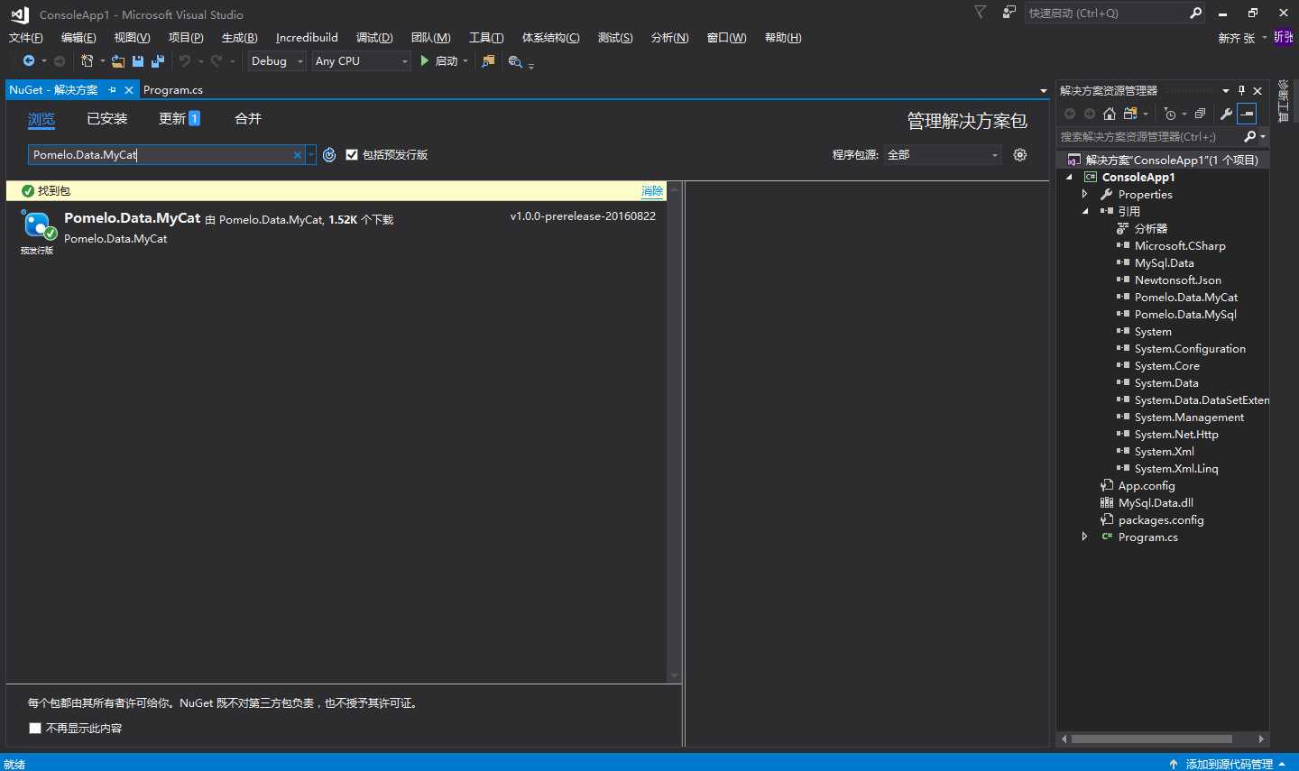Open the package source dropdown
Viewport: 1299px width, 771px height.
coord(942,155)
